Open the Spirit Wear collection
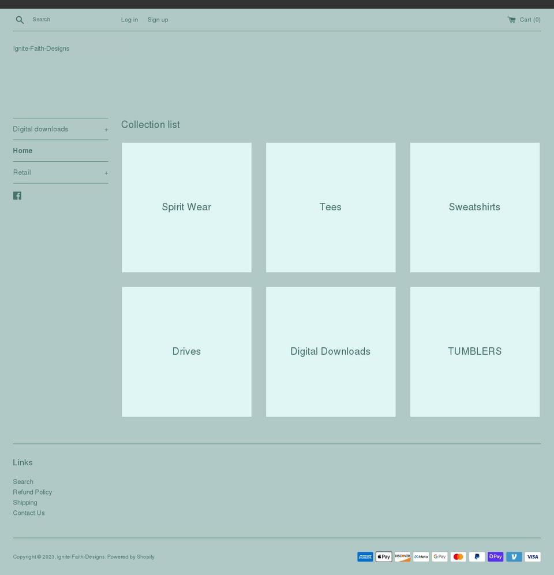 (x=186, y=207)
